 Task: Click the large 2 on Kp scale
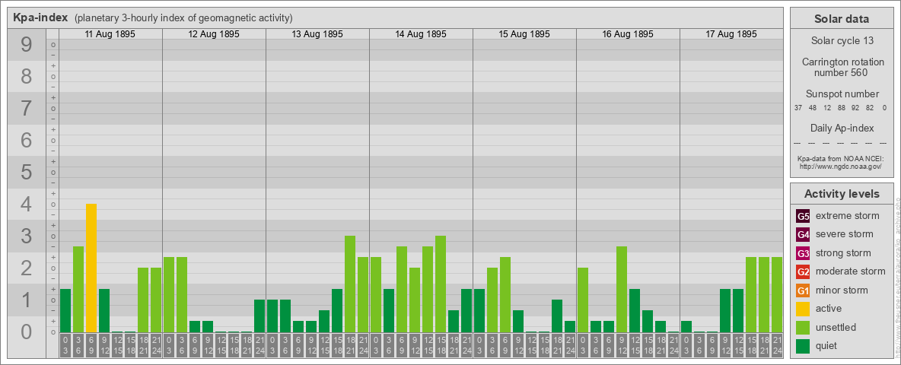pyautogui.click(x=27, y=268)
